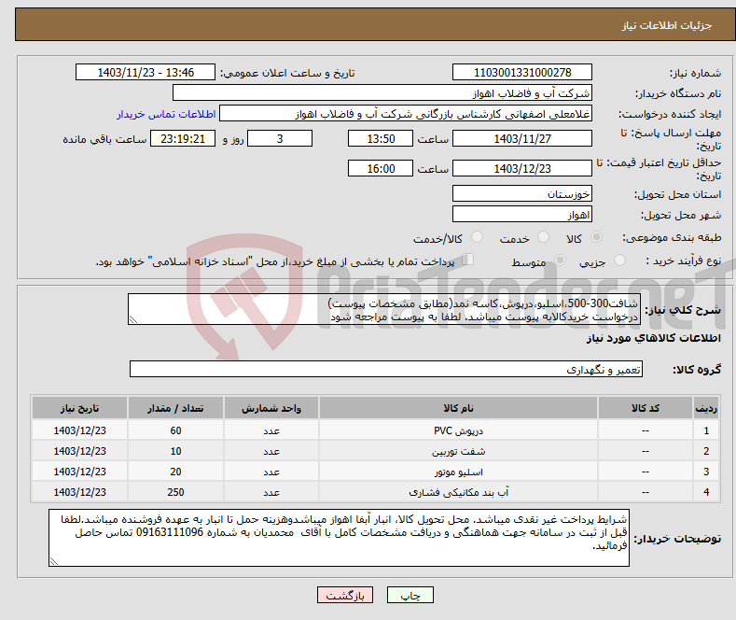Click the واحد شمارش column header
736x620 pixels.
pyautogui.click(x=271, y=408)
